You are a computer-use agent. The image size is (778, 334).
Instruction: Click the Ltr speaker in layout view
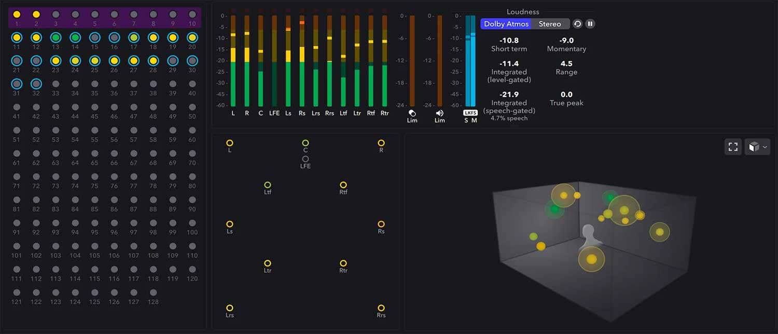pos(268,263)
